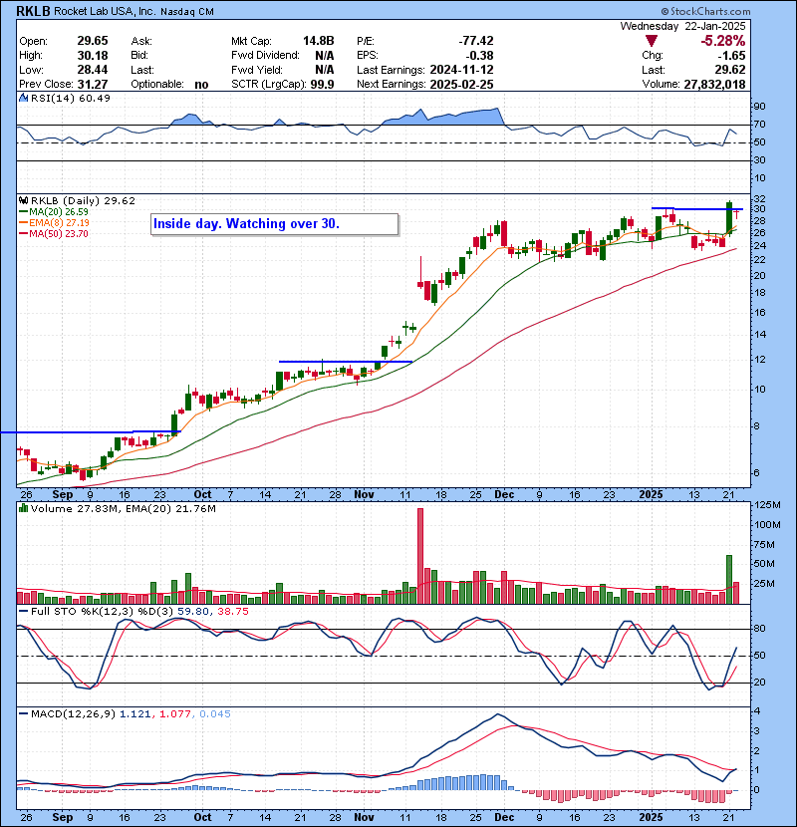Viewport: 797px width, 827px height.
Task: Click the MA(50) red legend line
Action: [x=24, y=233]
